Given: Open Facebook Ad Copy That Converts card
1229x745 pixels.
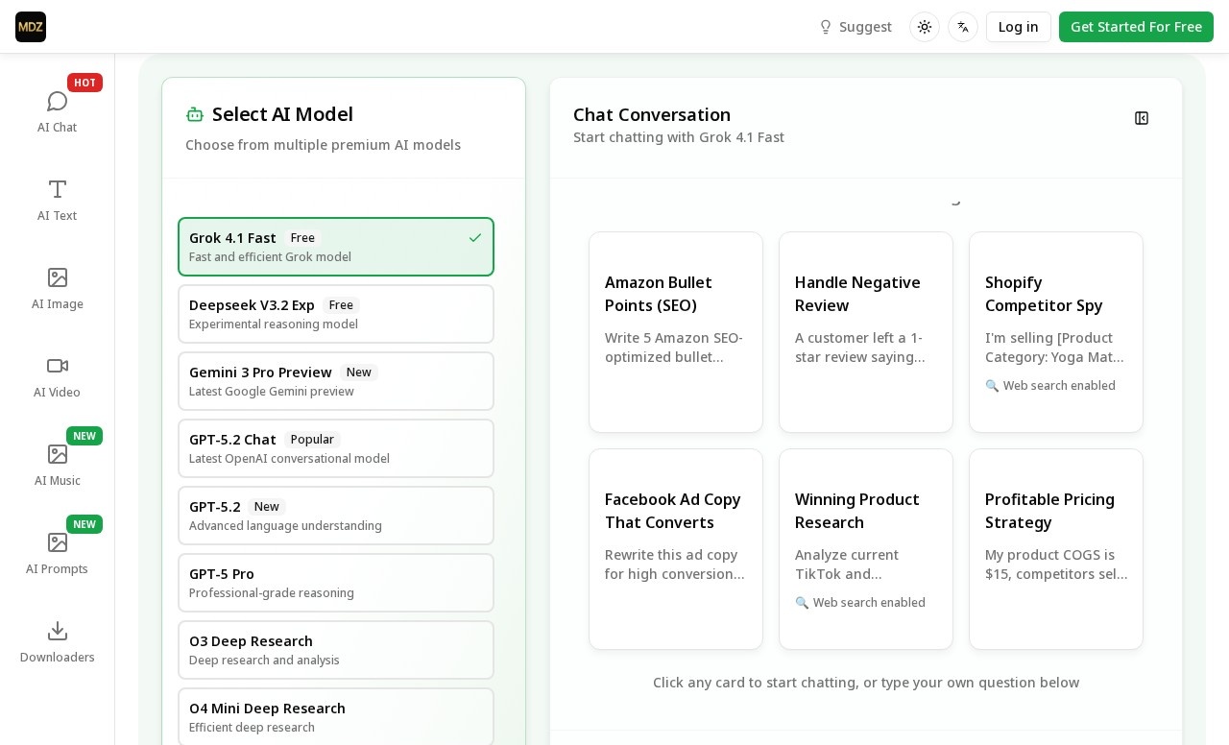Looking at the screenshot, I should pos(676,549).
